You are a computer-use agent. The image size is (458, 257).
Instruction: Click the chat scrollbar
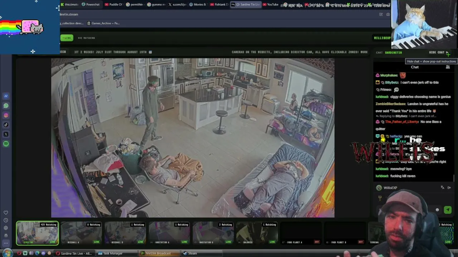454,178
